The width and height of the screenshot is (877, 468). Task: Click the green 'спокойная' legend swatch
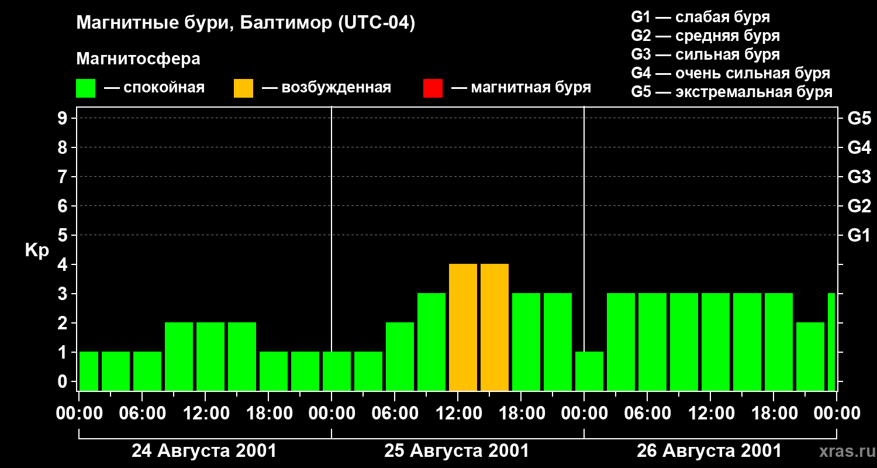[85, 88]
